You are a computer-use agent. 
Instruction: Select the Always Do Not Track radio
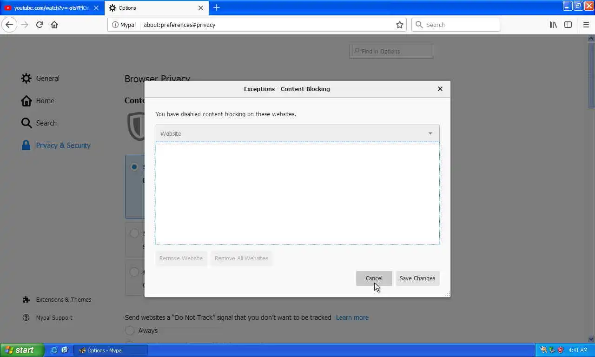click(x=130, y=331)
